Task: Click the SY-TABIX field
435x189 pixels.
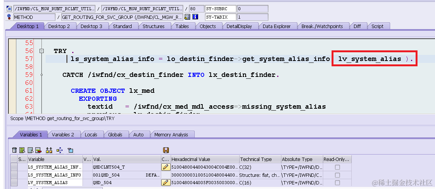Action: 221,17
